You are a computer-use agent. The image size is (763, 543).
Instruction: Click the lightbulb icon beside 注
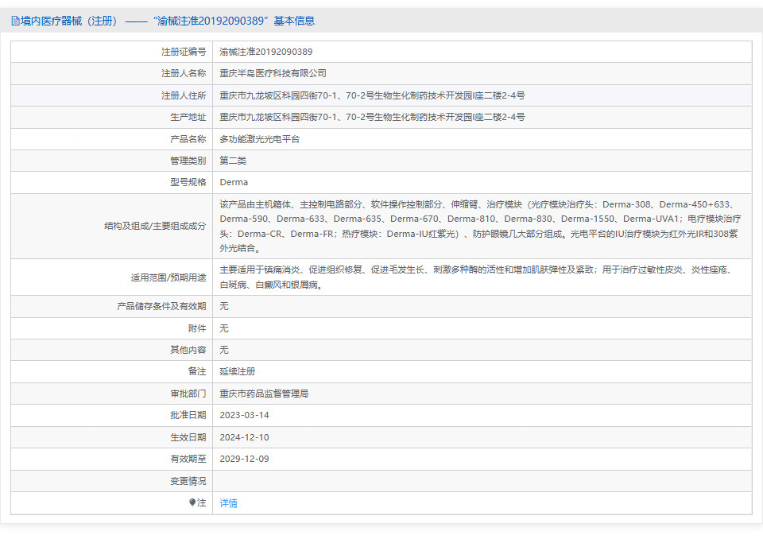(x=192, y=502)
